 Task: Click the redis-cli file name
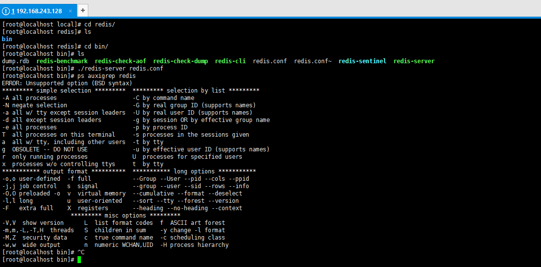(x=230, y=61)
